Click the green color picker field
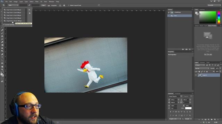Viewport: 222px width, 124px height. [207, 18]
